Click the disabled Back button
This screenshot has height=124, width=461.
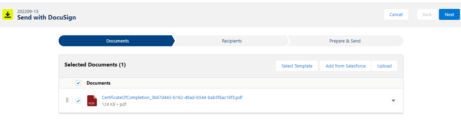click(427, 14)
